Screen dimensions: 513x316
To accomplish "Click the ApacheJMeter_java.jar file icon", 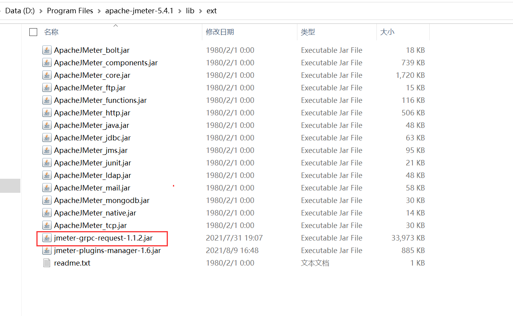I will click(x=47, y=125).
